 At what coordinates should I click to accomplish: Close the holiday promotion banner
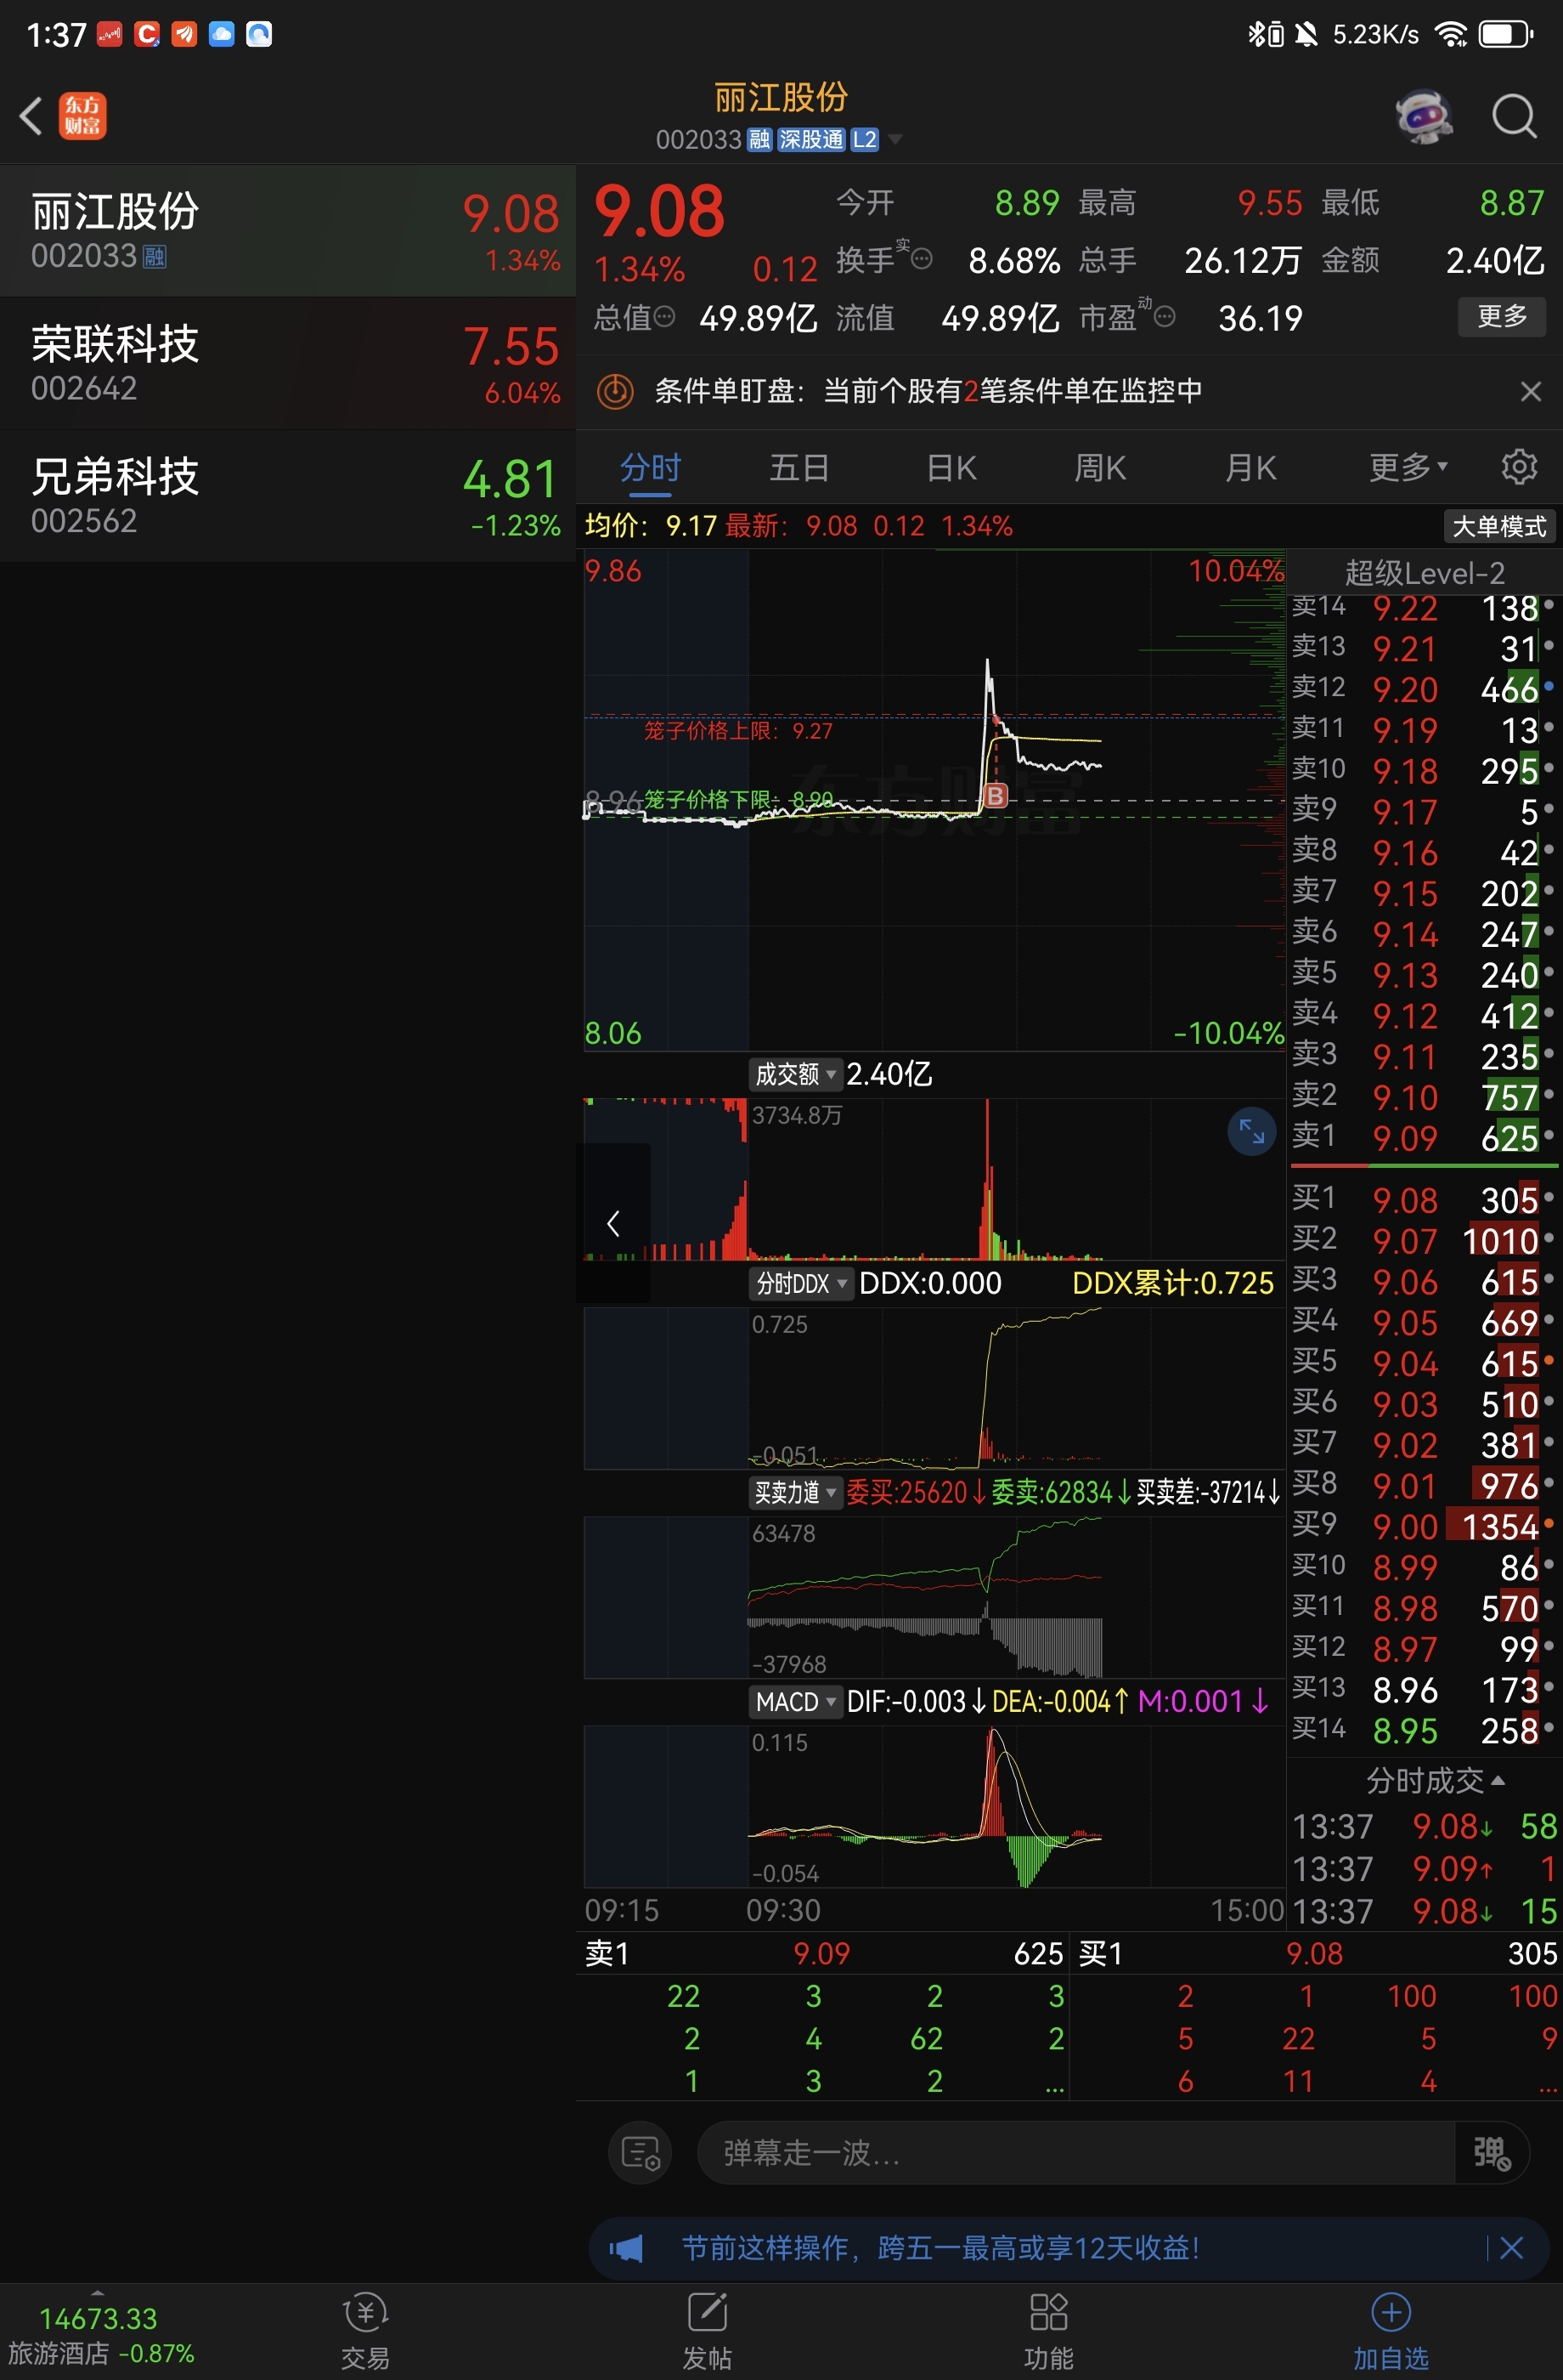(1512, 2248)
